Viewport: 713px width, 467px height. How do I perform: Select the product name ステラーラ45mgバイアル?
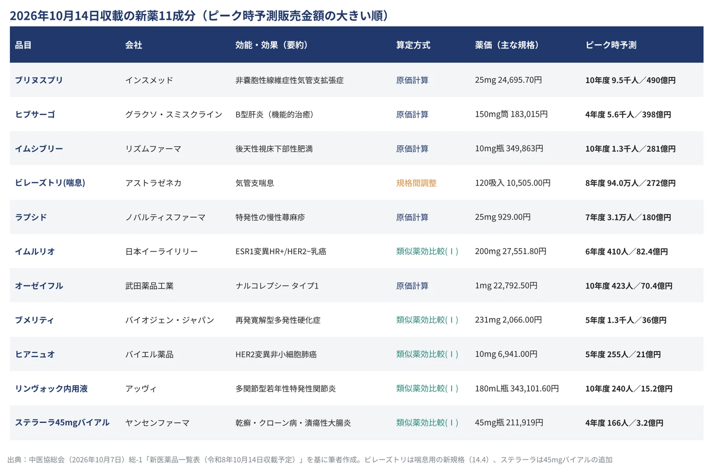(62, 423)
